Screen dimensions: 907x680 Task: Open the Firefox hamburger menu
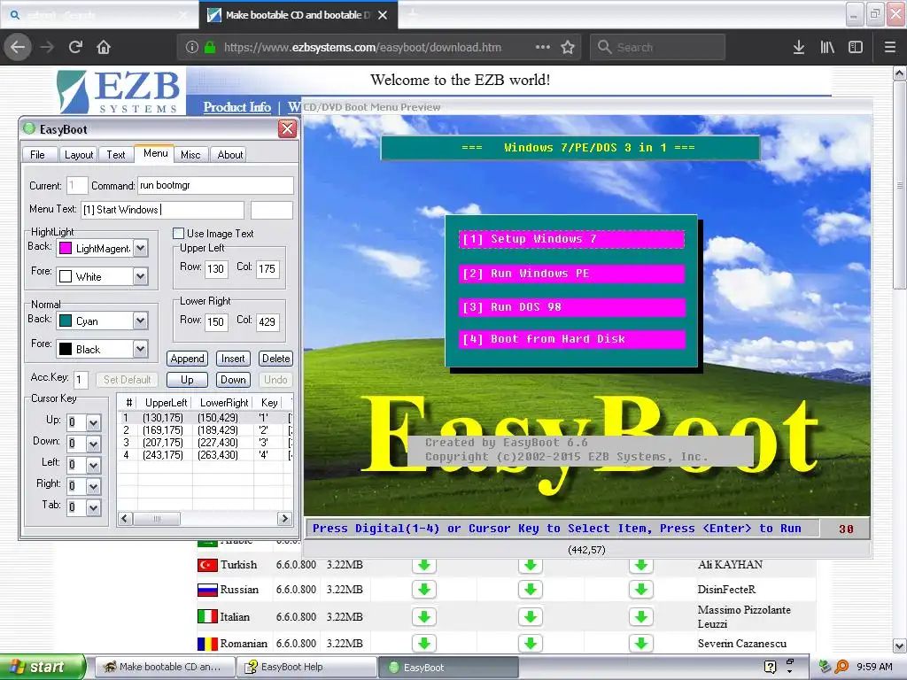click(890, 48)
